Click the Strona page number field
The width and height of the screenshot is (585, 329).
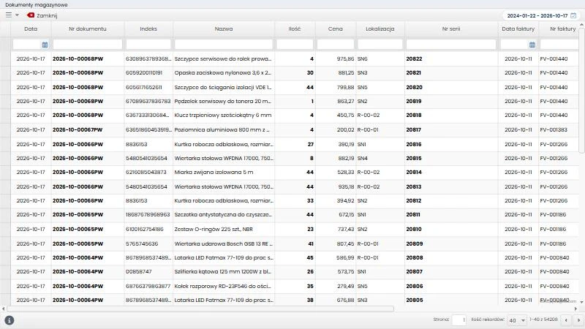click(x=459, y=320)
